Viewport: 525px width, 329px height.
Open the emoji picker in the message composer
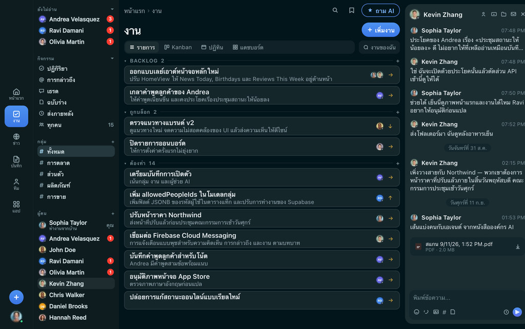coord(416,312)
